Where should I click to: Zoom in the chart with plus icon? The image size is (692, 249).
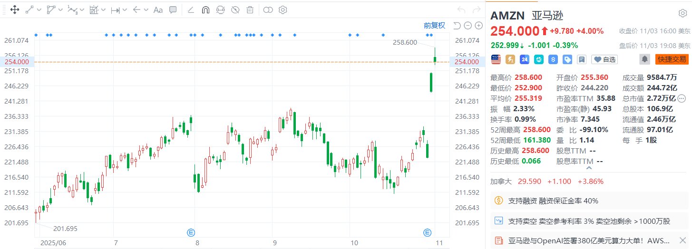point(477,26)
